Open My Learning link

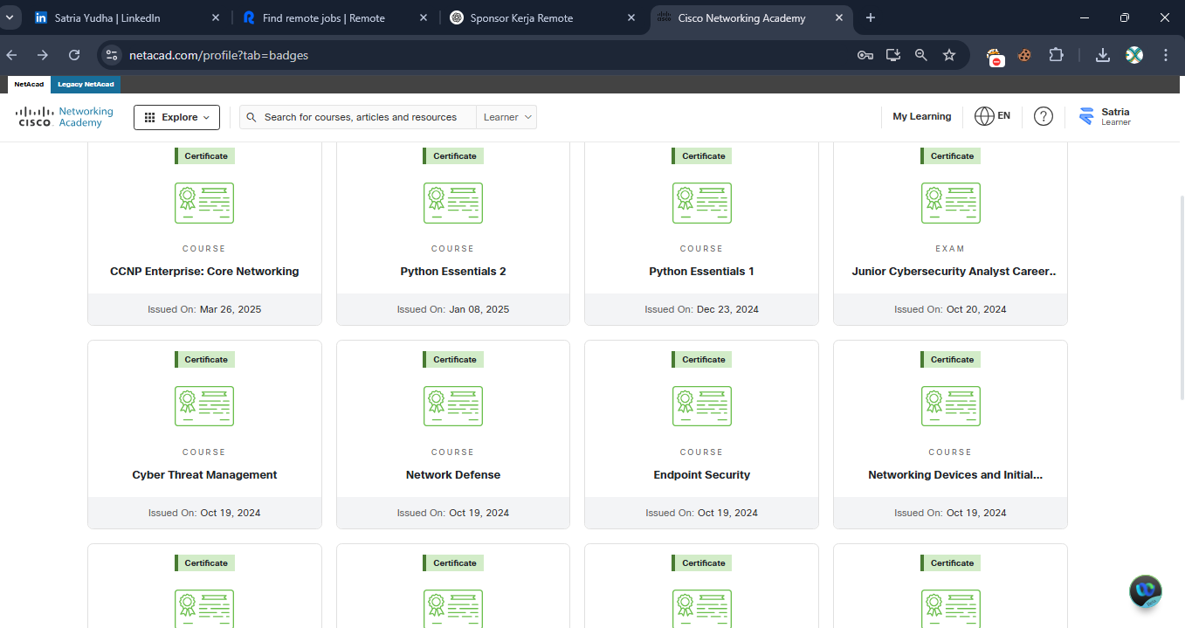pos(921,116)
